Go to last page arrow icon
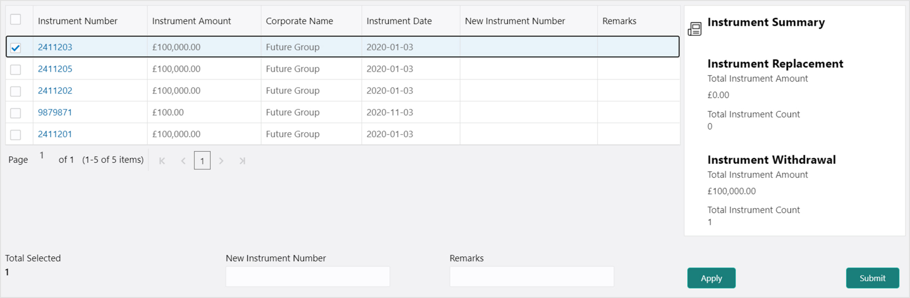This screenshot has width=910, height=298. coord(242,161)
